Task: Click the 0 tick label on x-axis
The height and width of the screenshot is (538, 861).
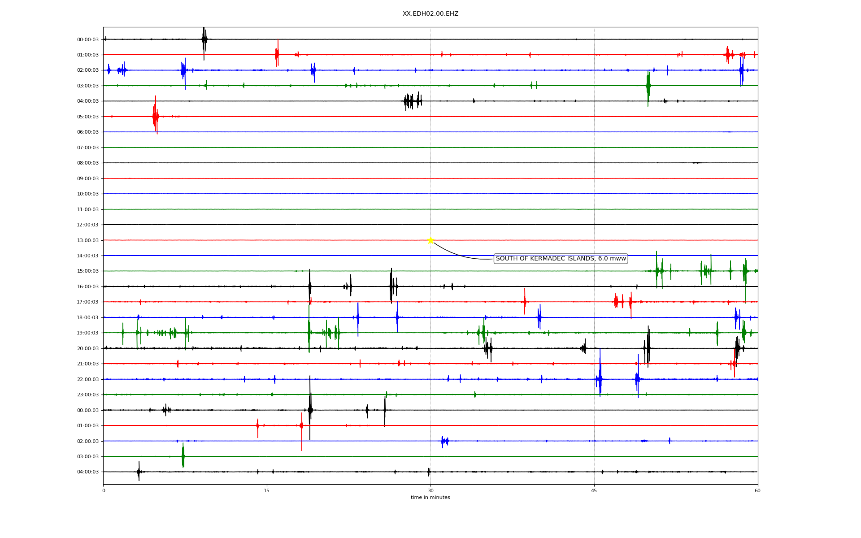Action: (x=104, y=490)
